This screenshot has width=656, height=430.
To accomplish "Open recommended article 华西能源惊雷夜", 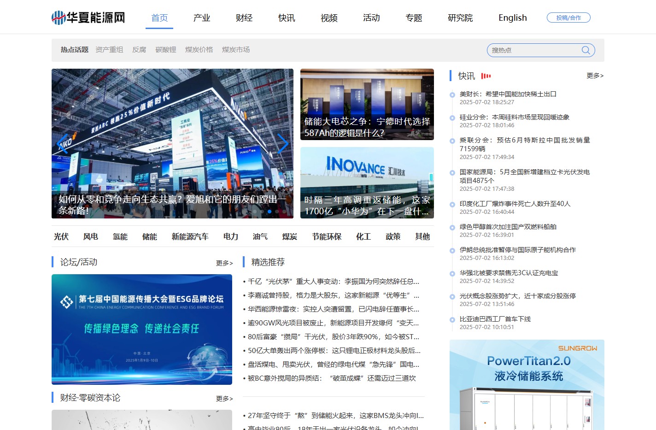I will pos(334,309).
